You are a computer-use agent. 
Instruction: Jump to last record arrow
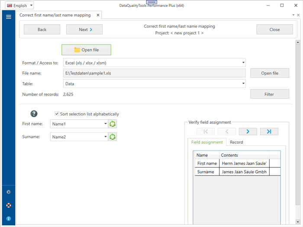(269, 131)
